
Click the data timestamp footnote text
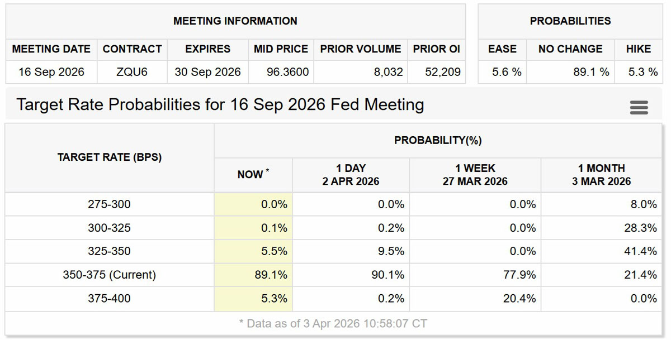point(333,323)
